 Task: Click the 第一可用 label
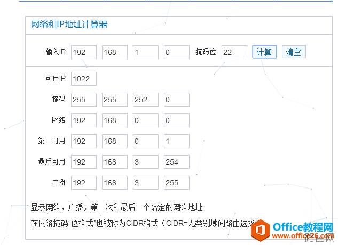point(52,141)
